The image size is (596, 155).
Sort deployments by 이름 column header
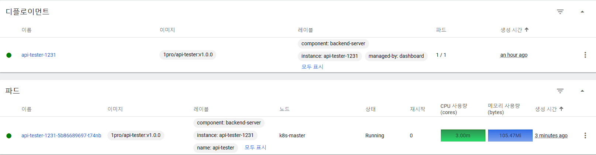point(27,30)
